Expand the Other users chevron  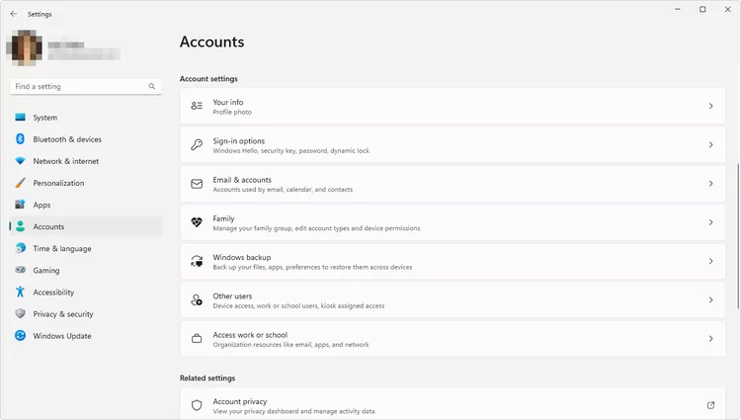[x=710, y=299]
